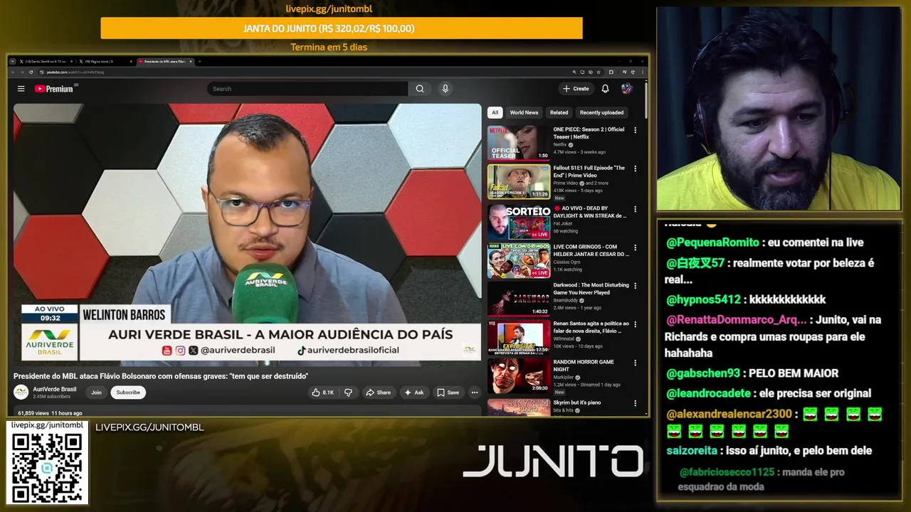Open options for Dead by Daylight livestream
The image size is (911, 512).
pos(636,209)
